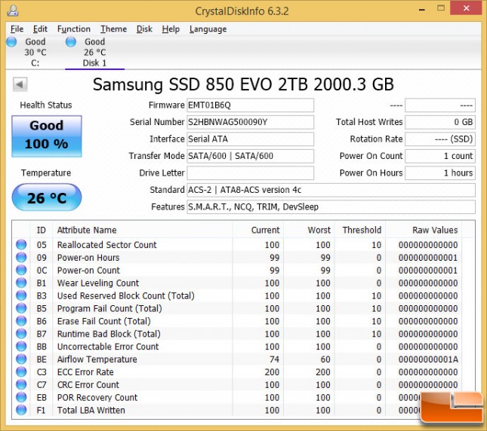Click the 26 °C temperature button

[47, 197]
